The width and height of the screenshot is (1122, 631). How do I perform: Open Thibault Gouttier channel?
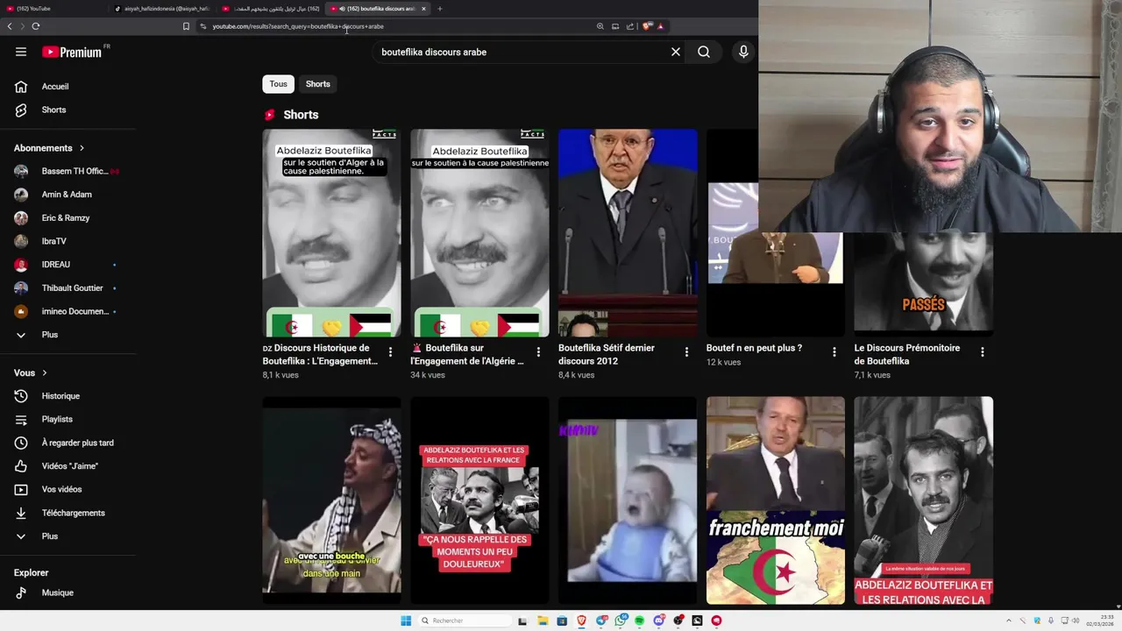tap(72, 287)
